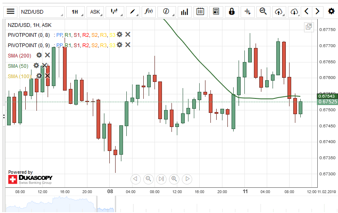Enable the crosshair cursor tool
This screenshot has width=338, height=213.
click(x=247, y=12)
